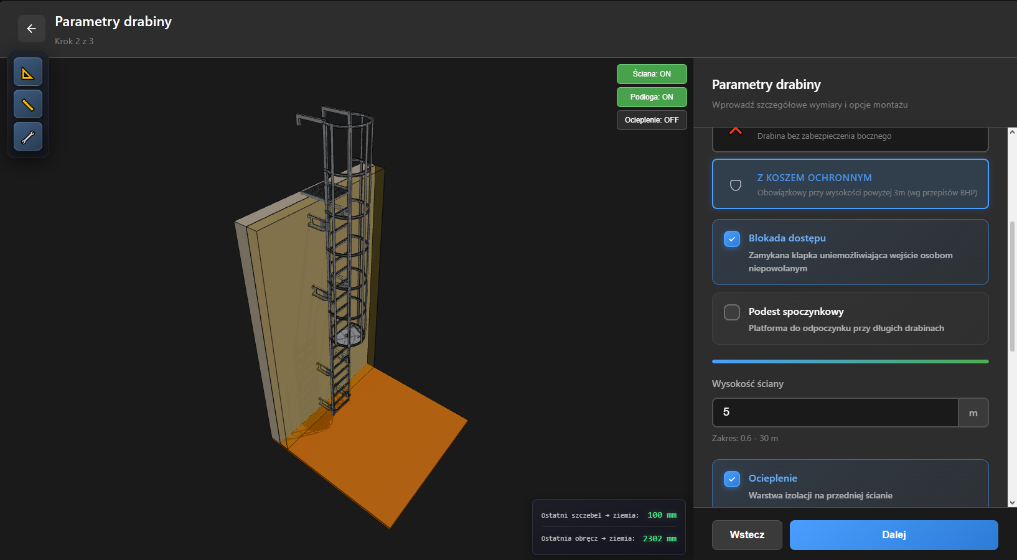Click the Wysokość ściany input field
This screenshot has width=1017, height=560.
(835, 413)
